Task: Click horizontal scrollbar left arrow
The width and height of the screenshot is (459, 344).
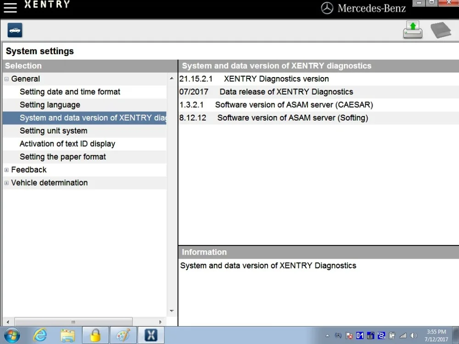Action: pos(8,322)
